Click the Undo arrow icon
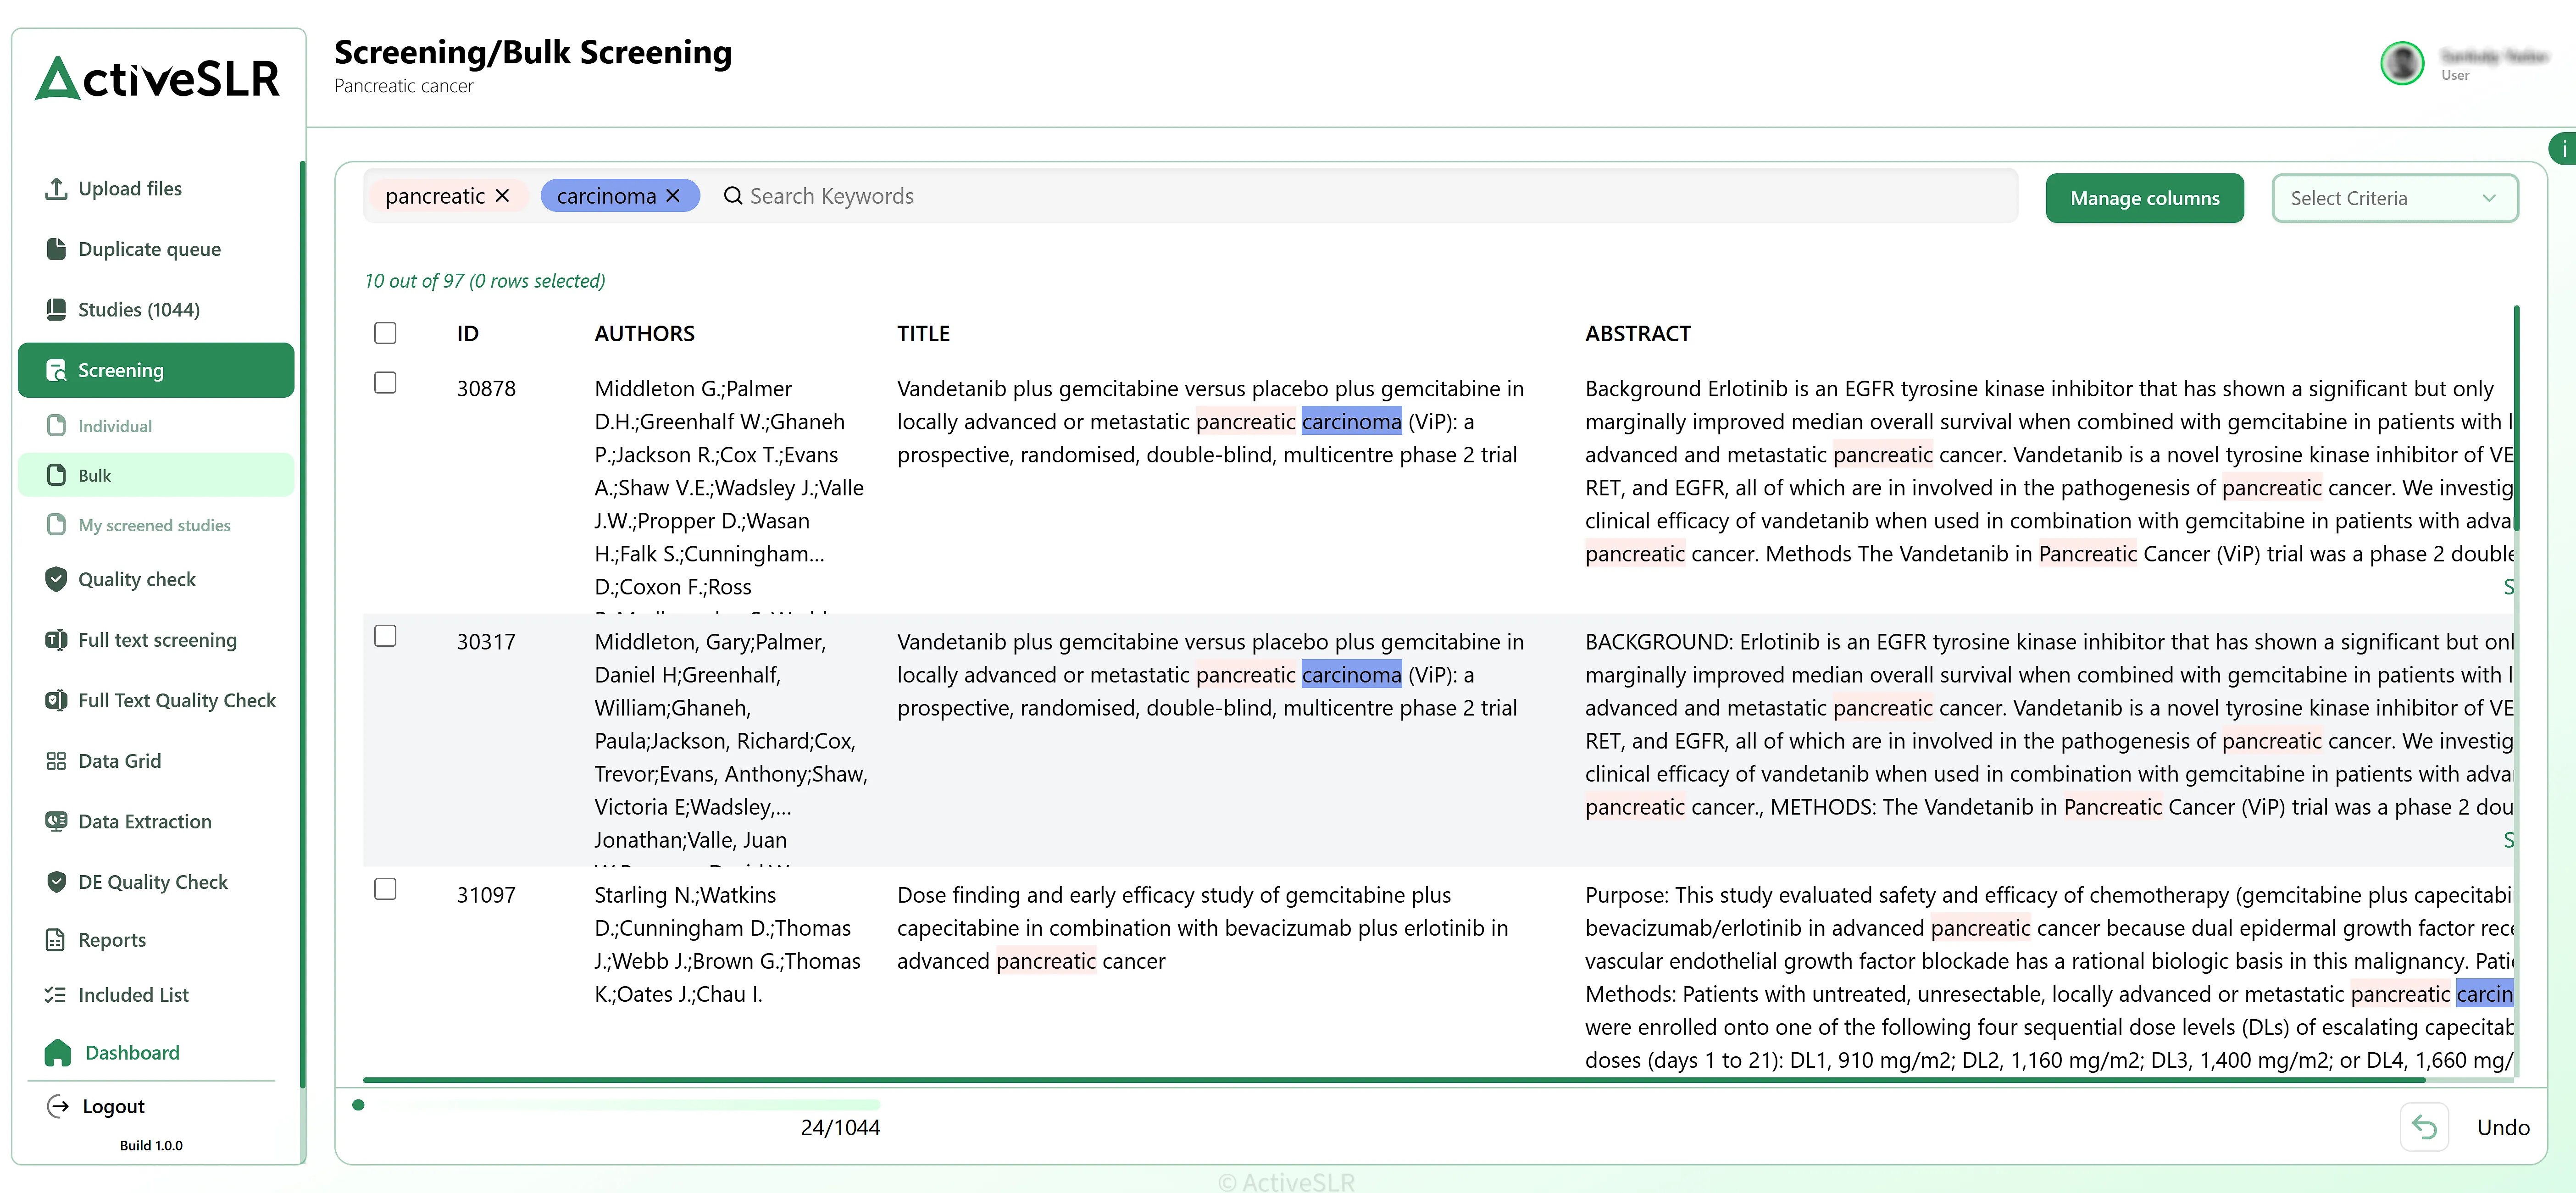Image resolution: width=2576 pixels, height=1193 pixels. click(2424, 1127)
